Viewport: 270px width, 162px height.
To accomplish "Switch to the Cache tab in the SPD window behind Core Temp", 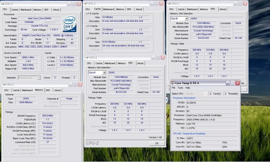I will coord(181,9).
